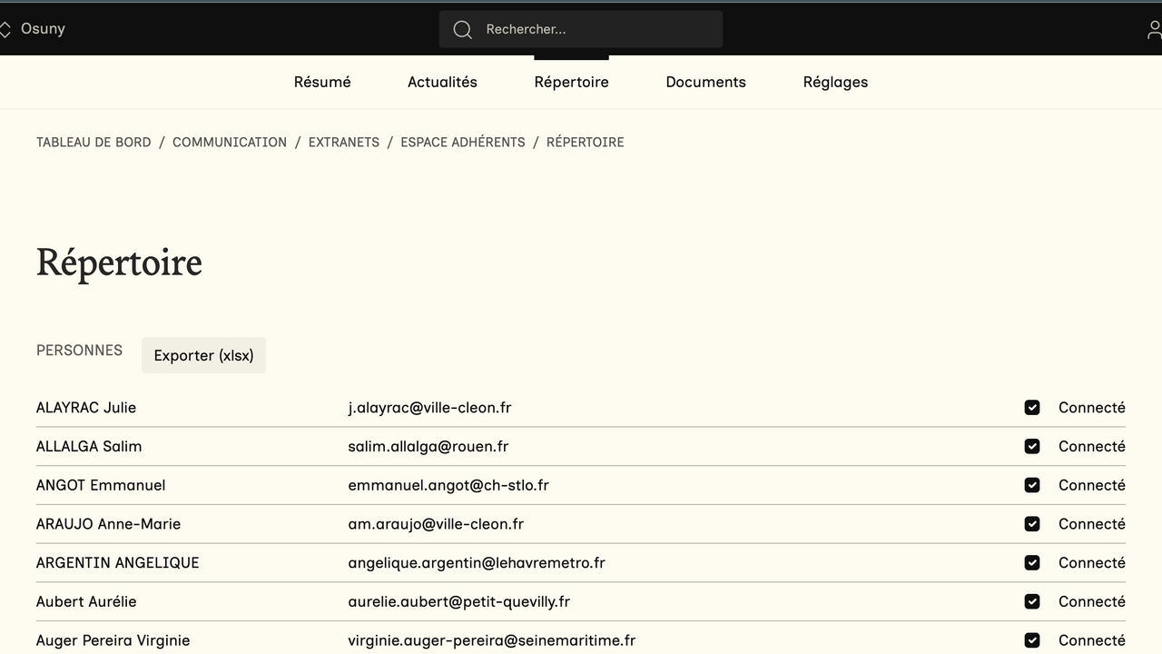Go to the Réglages tab
1162x654 pixels.
click(835, 82)
